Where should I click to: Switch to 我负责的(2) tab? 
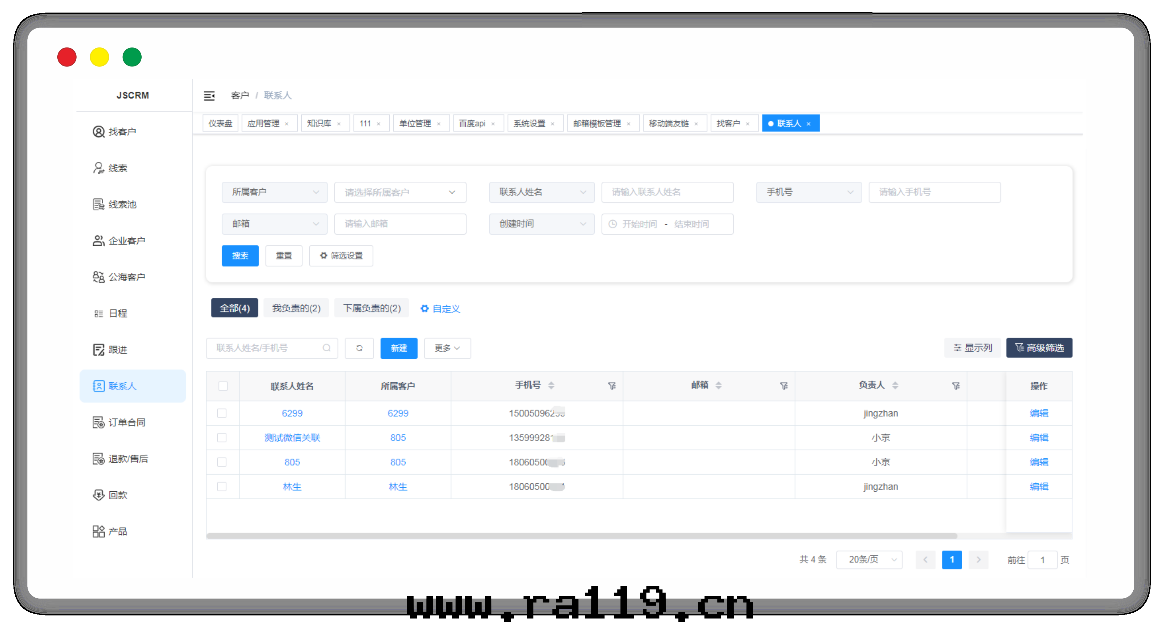[x=296, y=308]
